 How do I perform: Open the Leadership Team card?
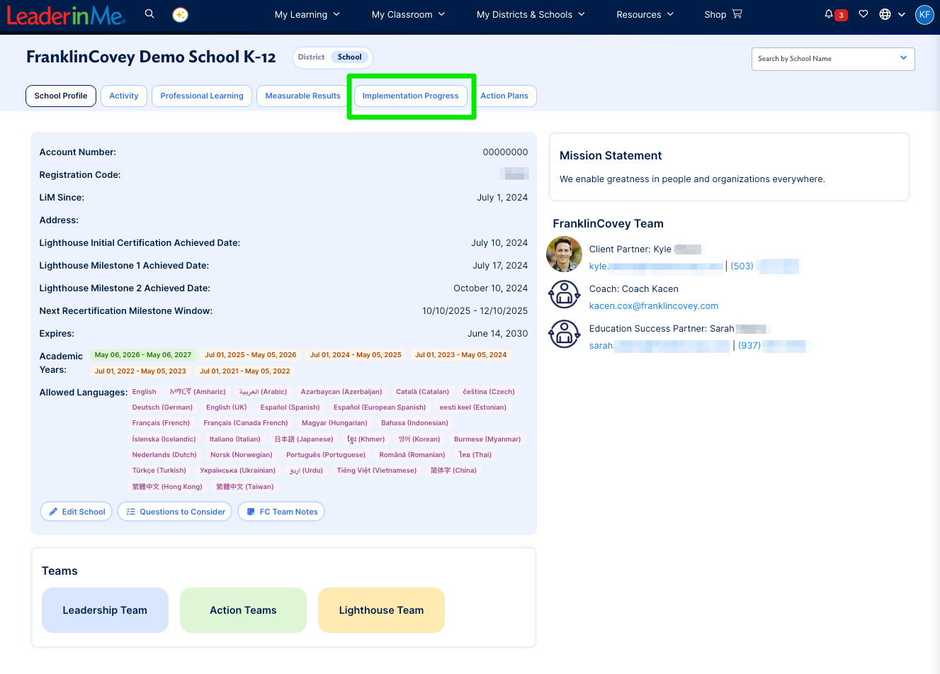[105, 610]
